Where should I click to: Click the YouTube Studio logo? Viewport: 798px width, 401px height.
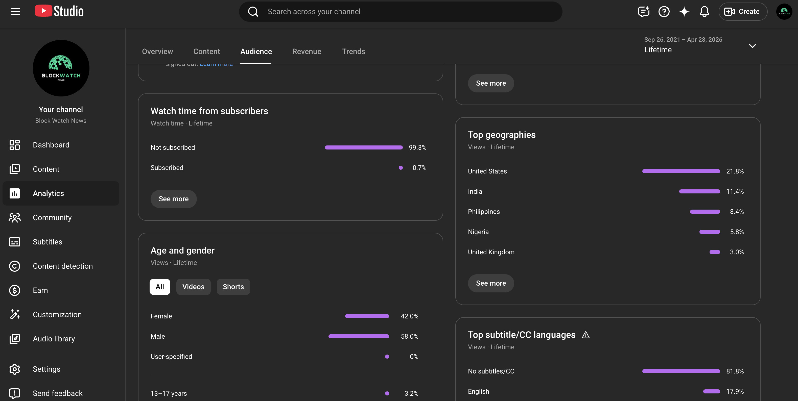click(59, 11)
